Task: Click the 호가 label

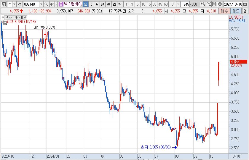Action: (x=131, y=11)
